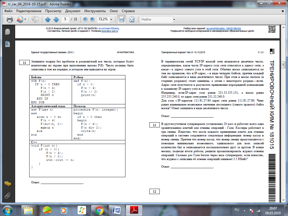Open Google Chrome from taskbar
288x216 pixels.
point(99,210)
